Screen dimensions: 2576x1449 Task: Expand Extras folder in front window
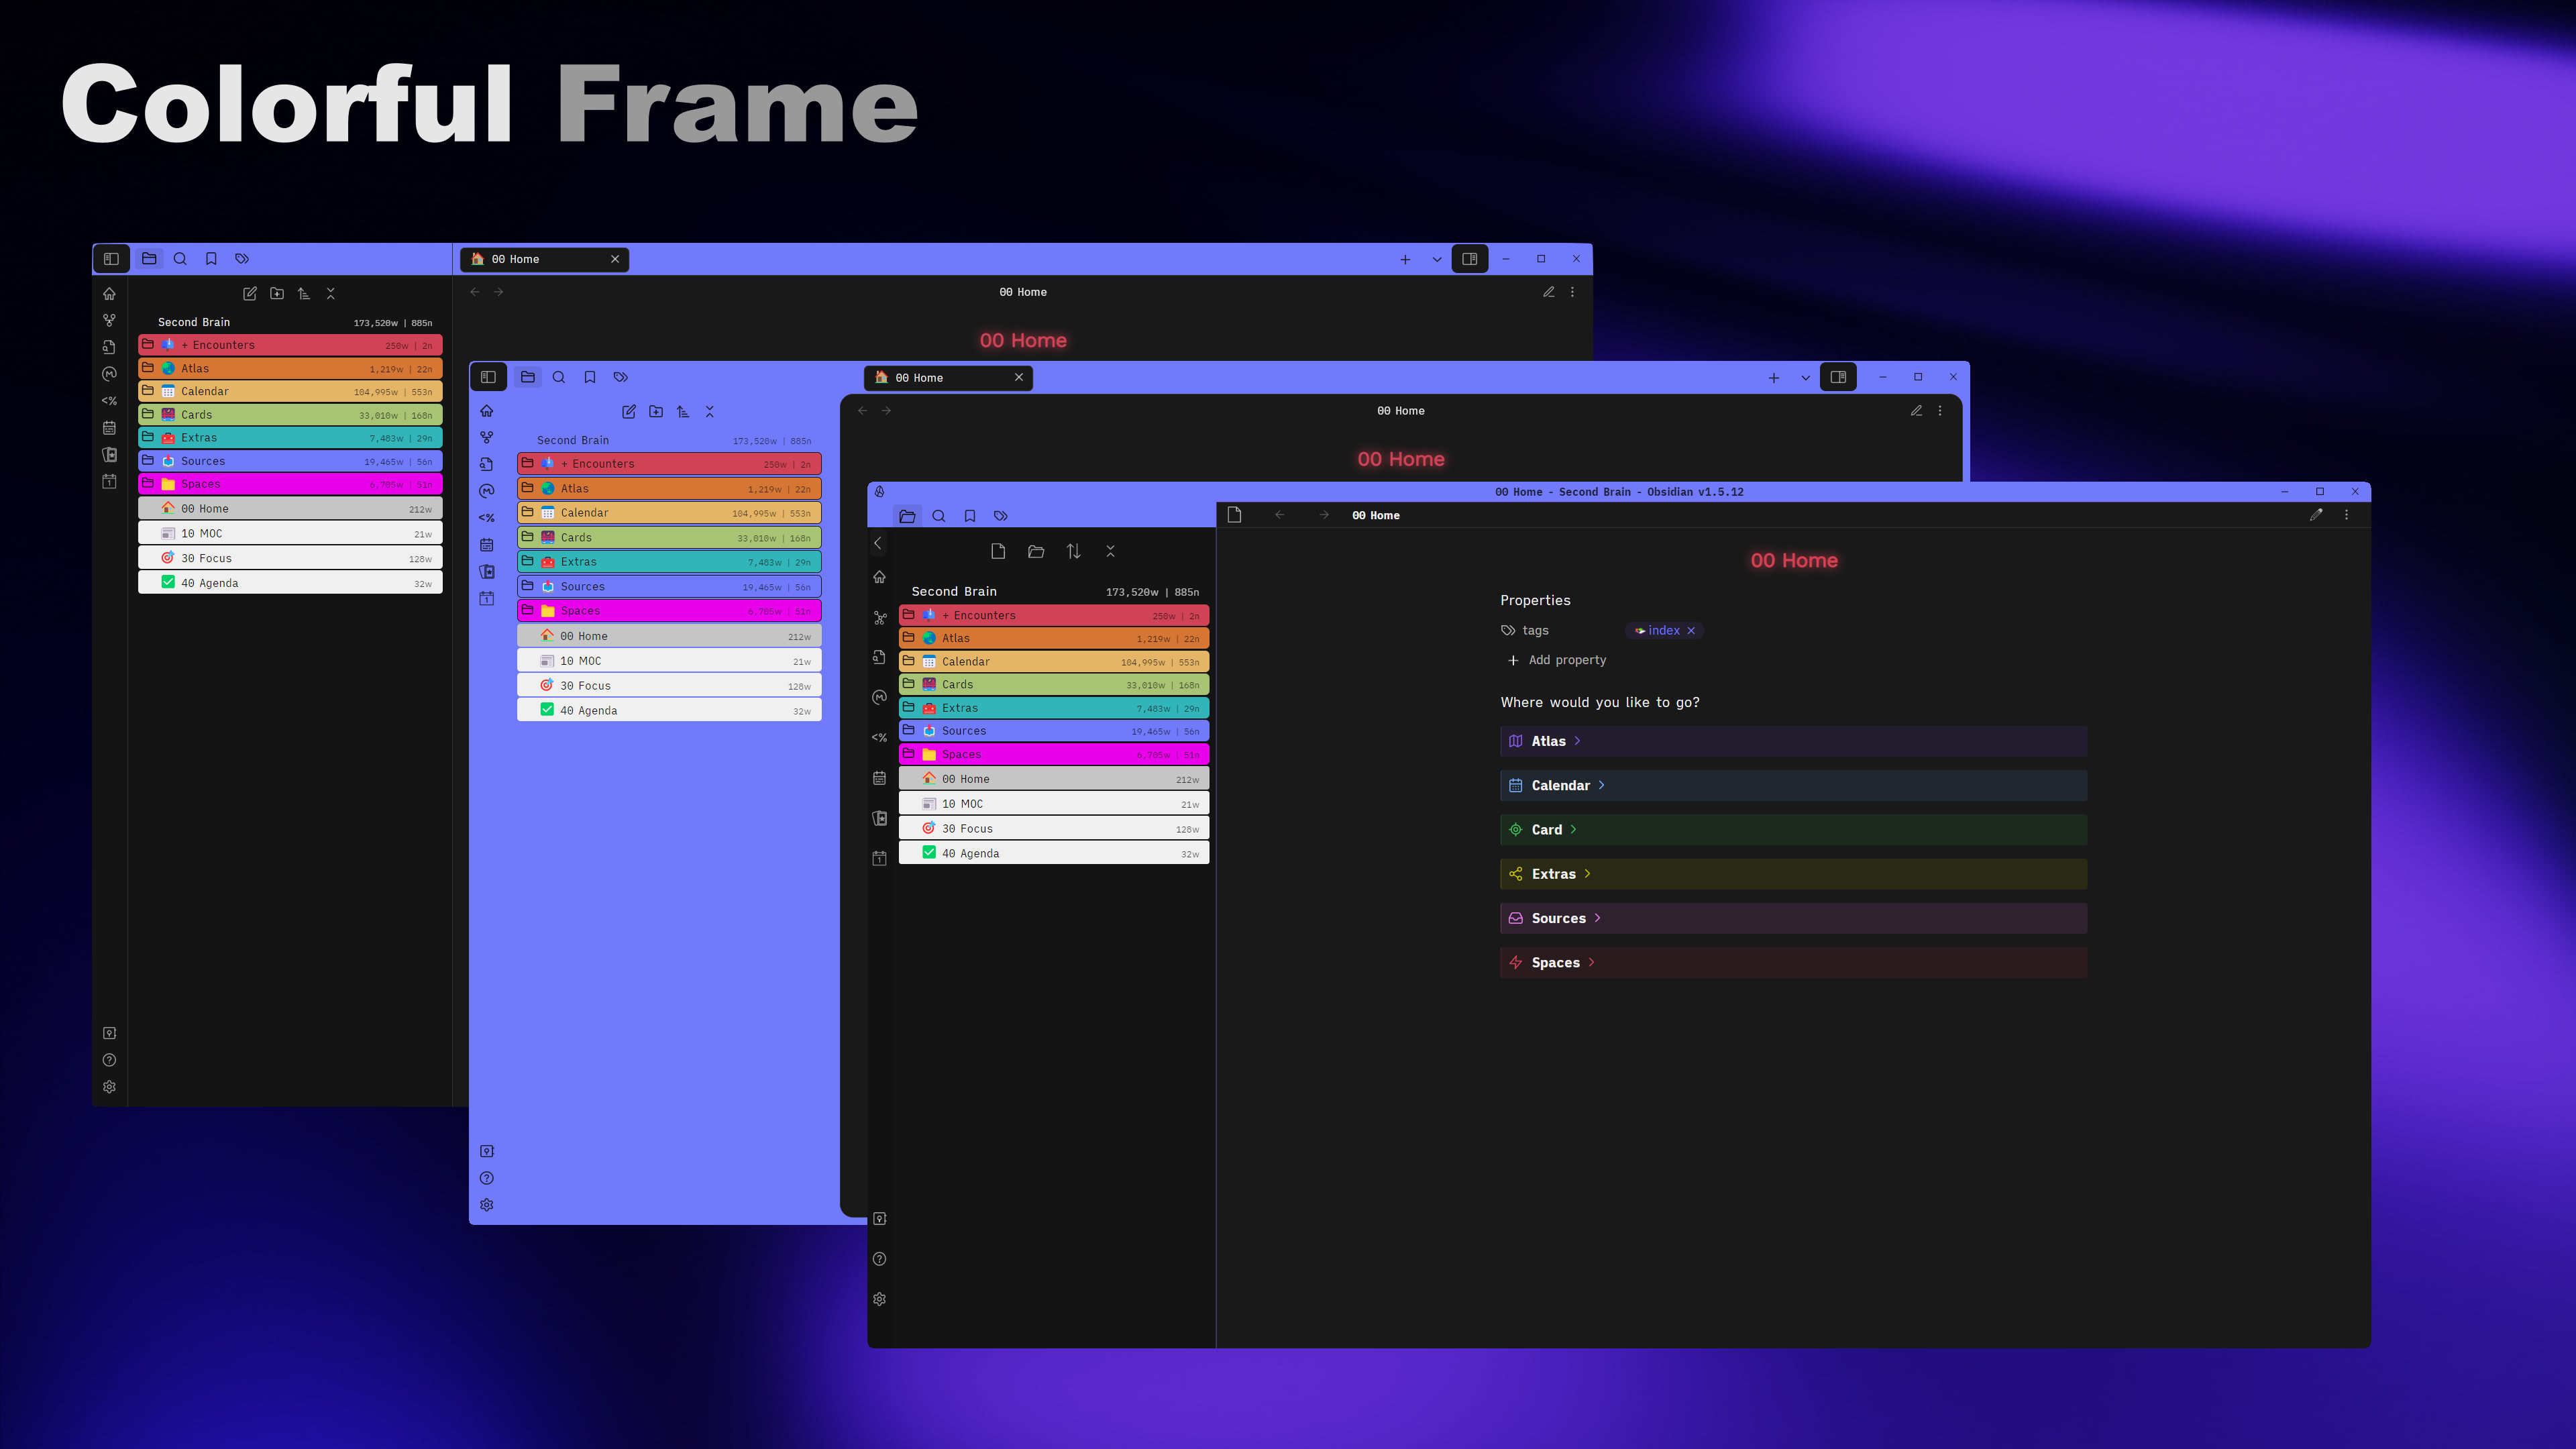point(1054,707)
